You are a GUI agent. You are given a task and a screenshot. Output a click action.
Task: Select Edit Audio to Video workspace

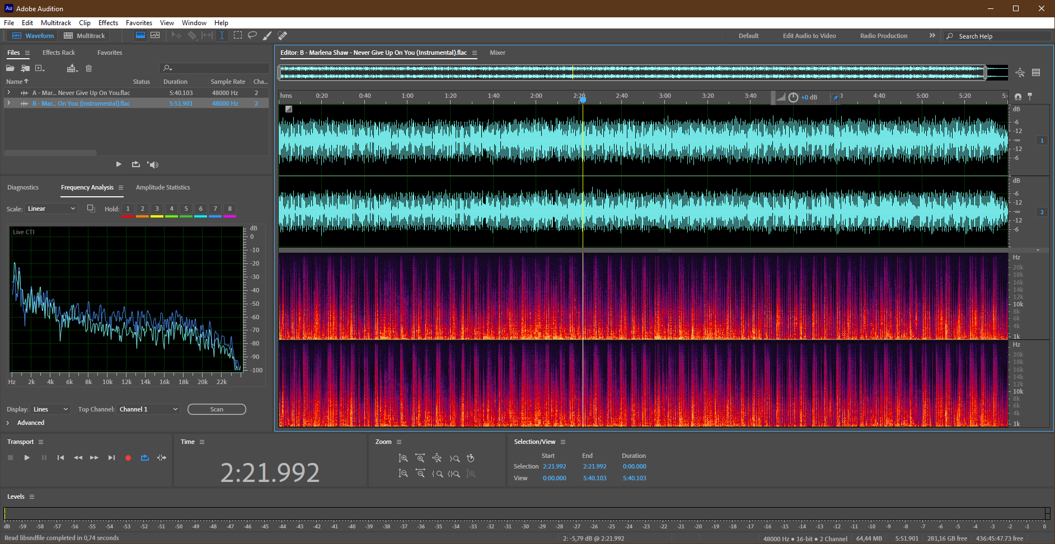[809, 36]
